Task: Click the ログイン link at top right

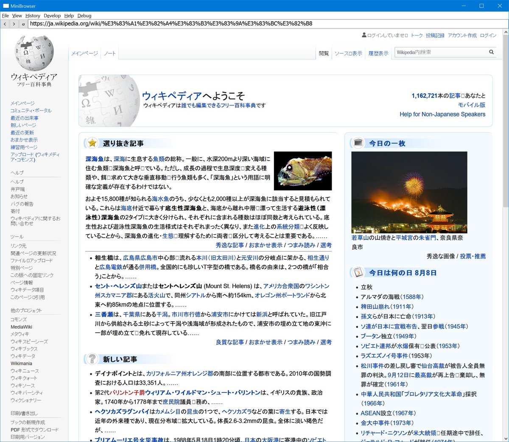Action: (488, 36)
